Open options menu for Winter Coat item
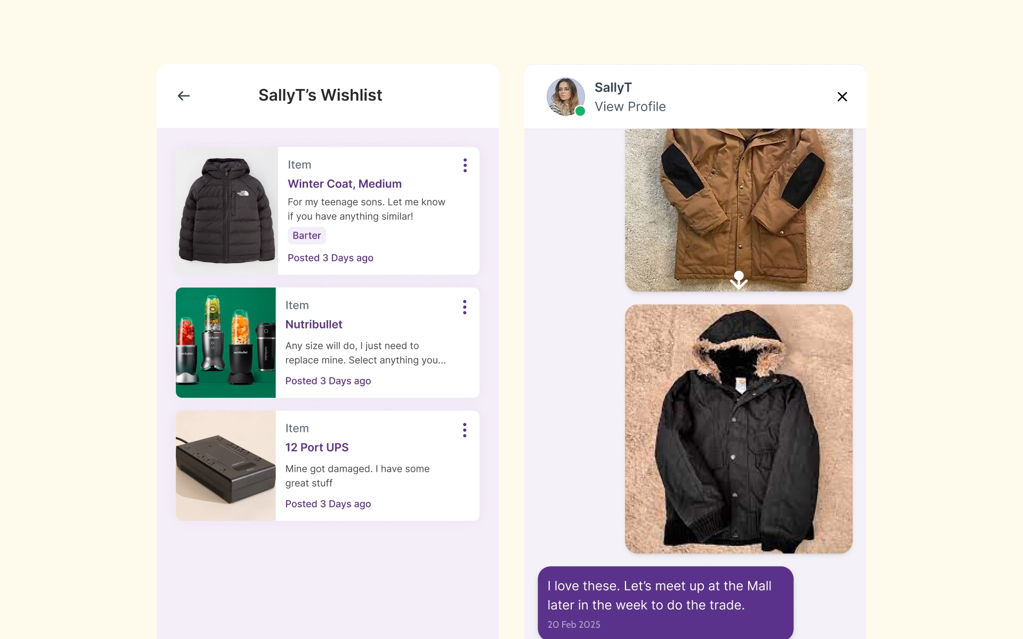 point(465,165)
